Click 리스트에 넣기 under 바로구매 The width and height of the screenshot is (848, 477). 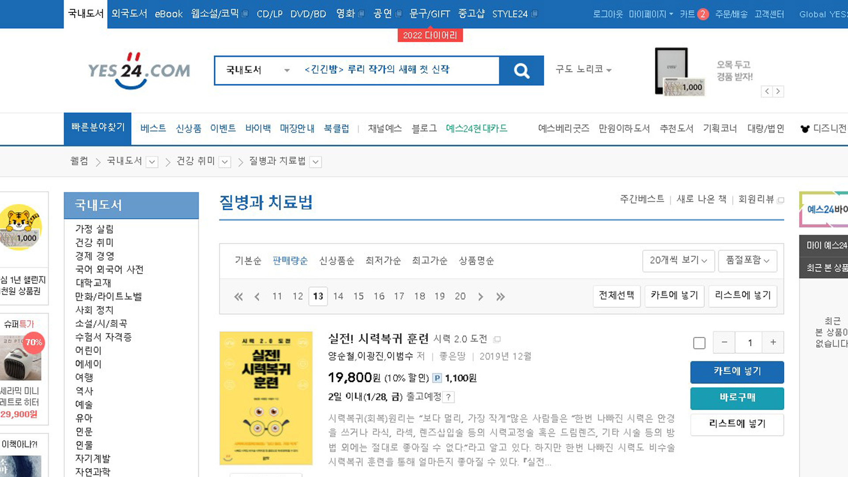pos(737,424)
